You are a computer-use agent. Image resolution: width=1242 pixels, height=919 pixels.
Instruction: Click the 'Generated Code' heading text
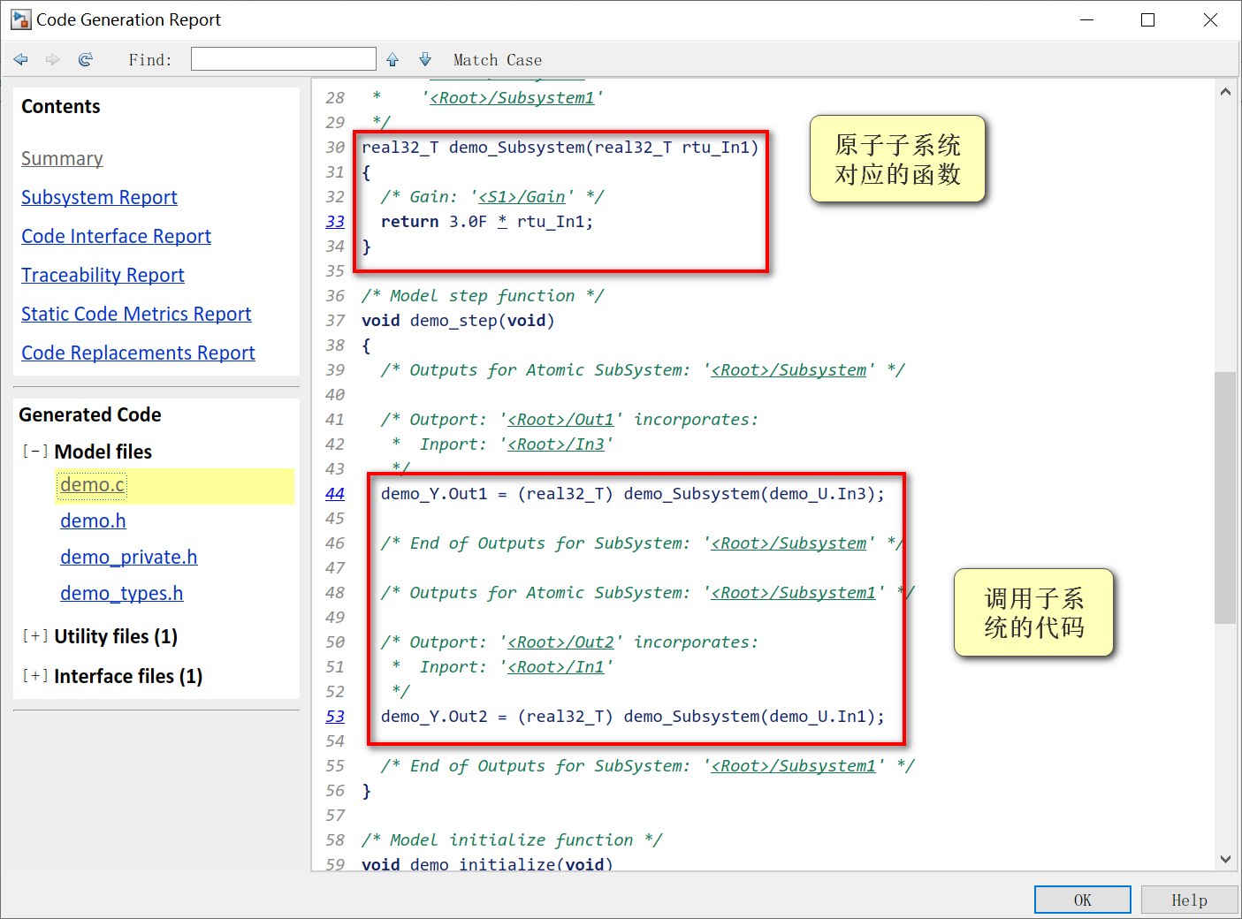[90, 415]
